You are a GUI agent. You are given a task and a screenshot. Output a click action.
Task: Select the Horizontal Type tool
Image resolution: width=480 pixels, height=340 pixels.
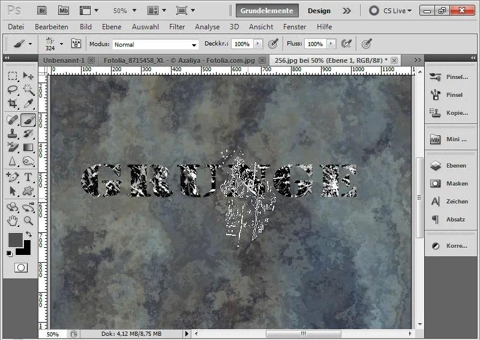pos(28,177)
